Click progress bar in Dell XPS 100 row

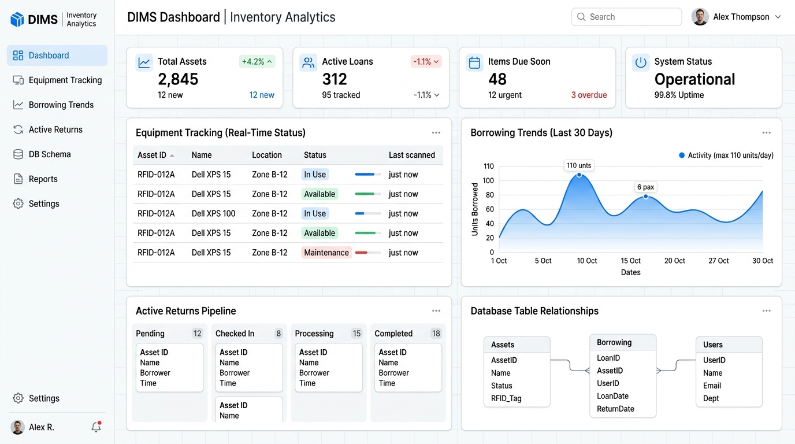pos(367,214)
